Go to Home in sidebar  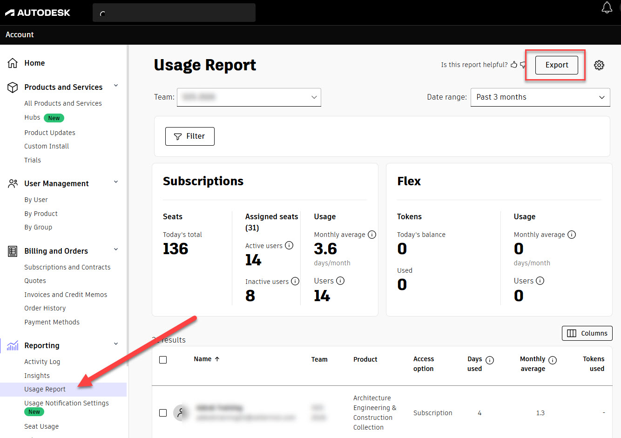pos(34,63)
